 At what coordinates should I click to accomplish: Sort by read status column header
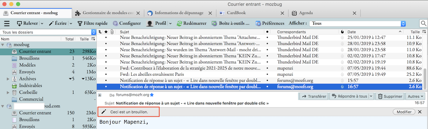pyautogui.click(x=267, y=31)
